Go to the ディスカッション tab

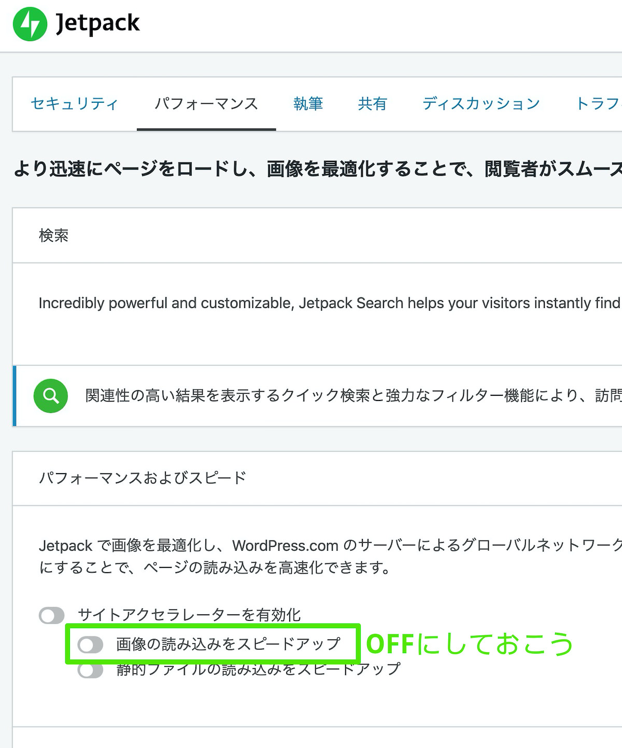coord(481,104)
